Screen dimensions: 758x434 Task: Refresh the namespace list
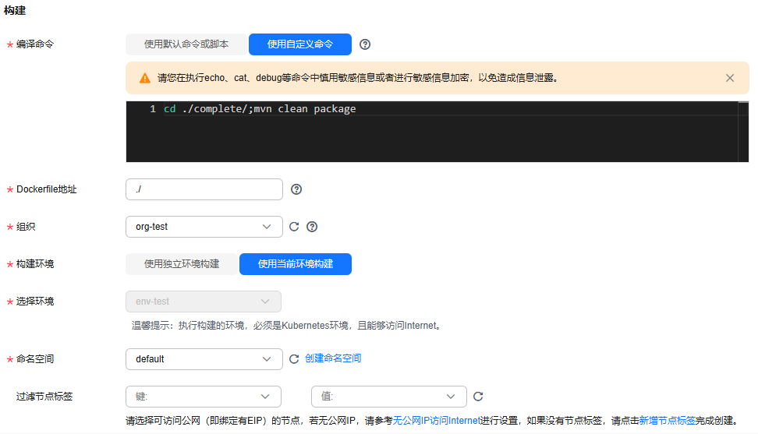coord(294,359)
